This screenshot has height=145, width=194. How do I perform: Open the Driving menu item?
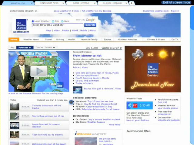60,40
